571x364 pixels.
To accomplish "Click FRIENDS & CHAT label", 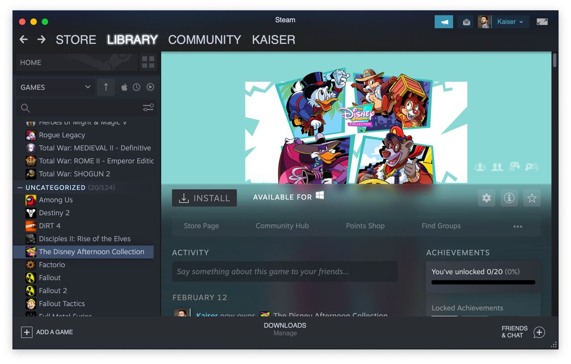I will tap(514, 332).
